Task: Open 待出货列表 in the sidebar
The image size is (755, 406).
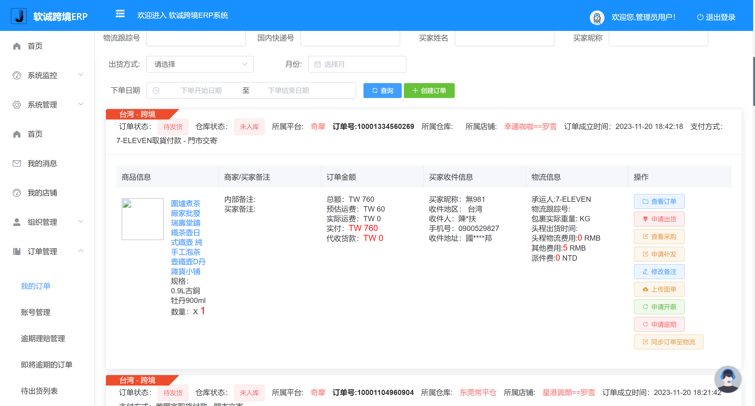Action: point(39,391)
